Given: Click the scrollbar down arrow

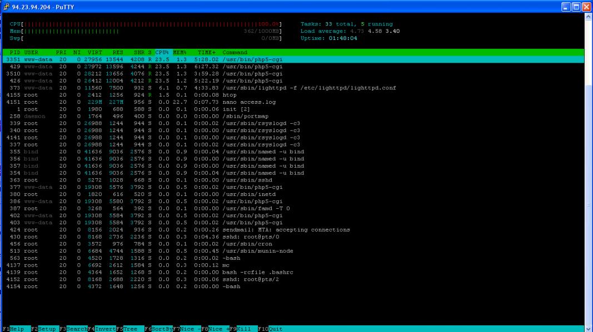Looking at the screenshot, I should coord(589,328).
